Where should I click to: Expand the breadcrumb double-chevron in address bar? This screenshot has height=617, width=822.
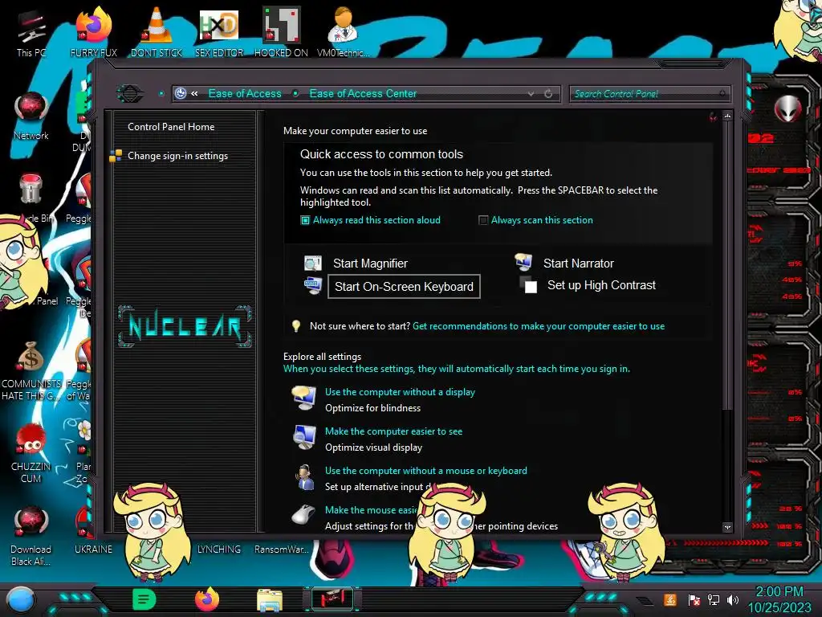(194, 93)
